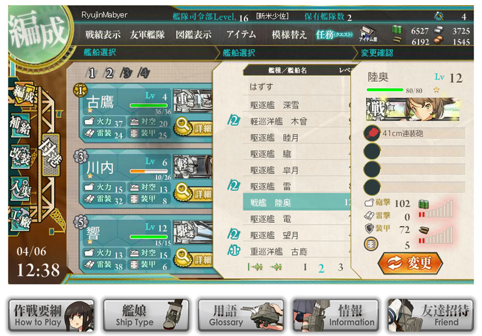Open the 入渠 docking sidebar icon

pyautogui.click(x=20, y=188)
